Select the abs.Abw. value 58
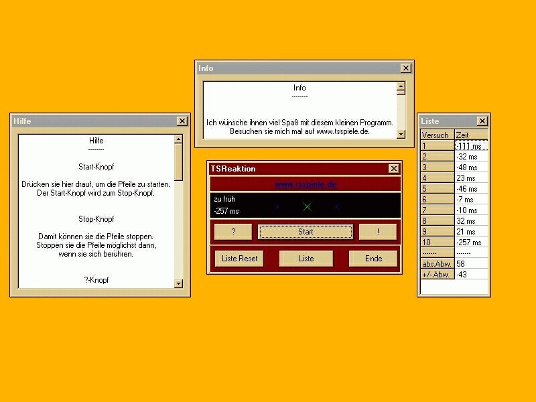This screenshot has width=536, height=402. pos(472,264)
